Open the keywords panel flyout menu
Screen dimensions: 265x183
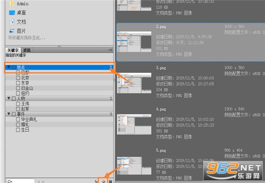pos(110,50)
